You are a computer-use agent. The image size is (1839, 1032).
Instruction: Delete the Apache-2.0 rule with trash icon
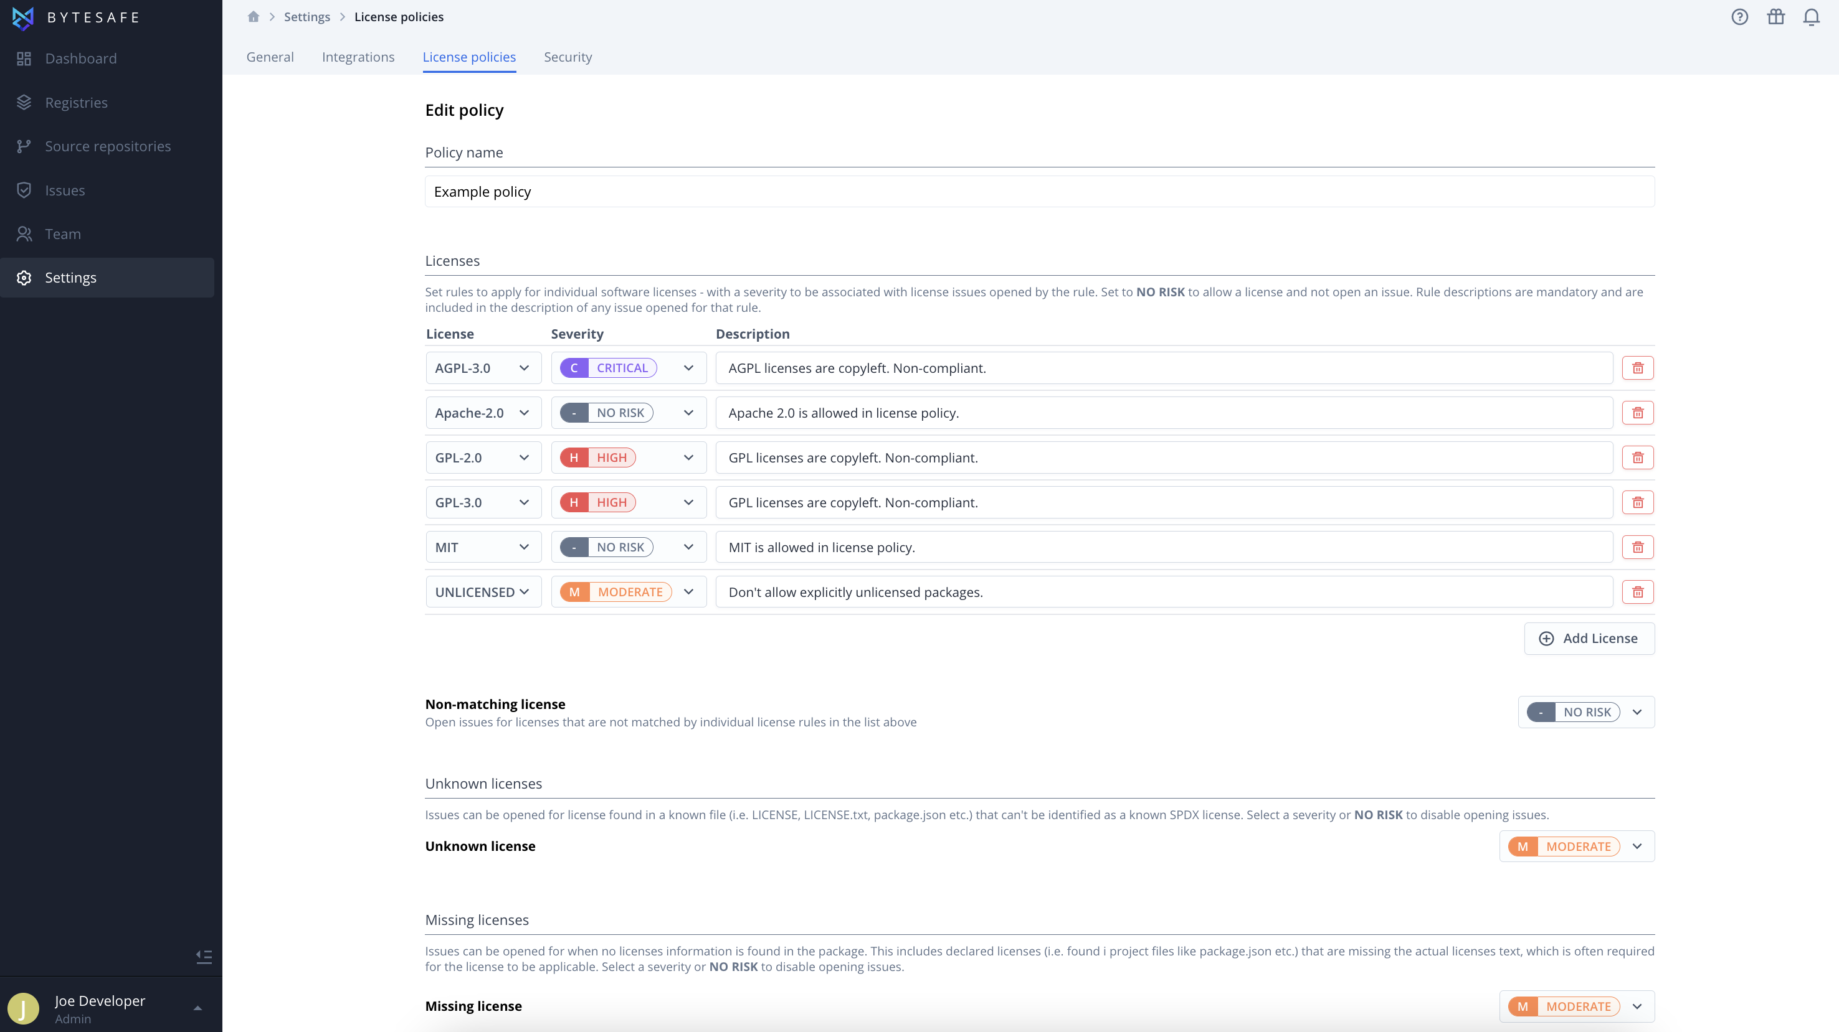1638,413
